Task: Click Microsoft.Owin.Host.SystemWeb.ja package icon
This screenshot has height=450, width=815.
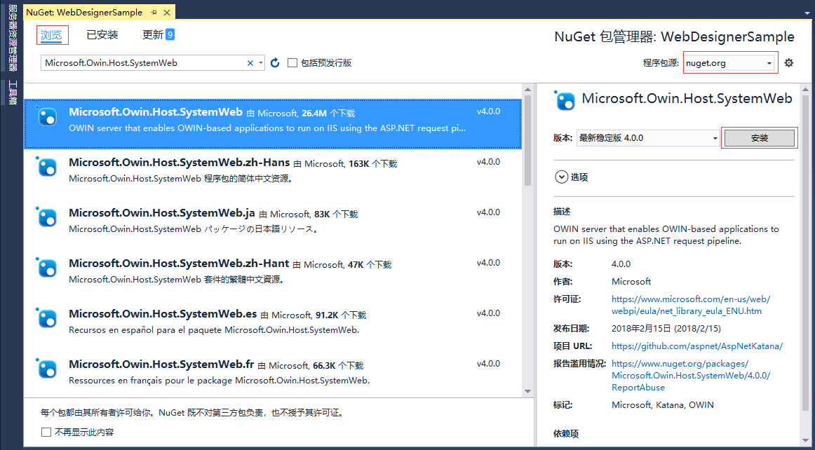Action: click(x=46, y=217)
